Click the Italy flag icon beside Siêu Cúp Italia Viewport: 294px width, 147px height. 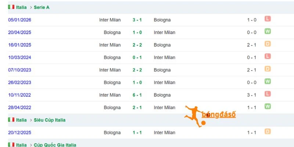coord(11,120)
